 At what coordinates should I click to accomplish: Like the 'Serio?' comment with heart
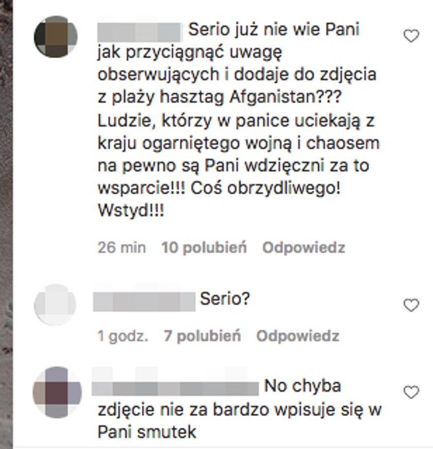tap(411, 305)
